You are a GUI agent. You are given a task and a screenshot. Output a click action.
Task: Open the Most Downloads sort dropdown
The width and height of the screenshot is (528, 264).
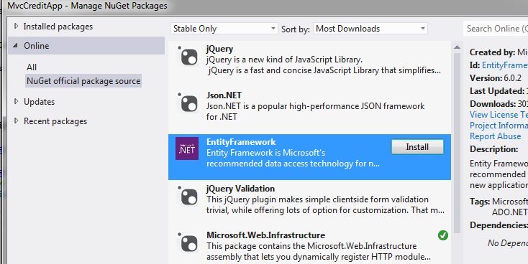coord(370,29)
